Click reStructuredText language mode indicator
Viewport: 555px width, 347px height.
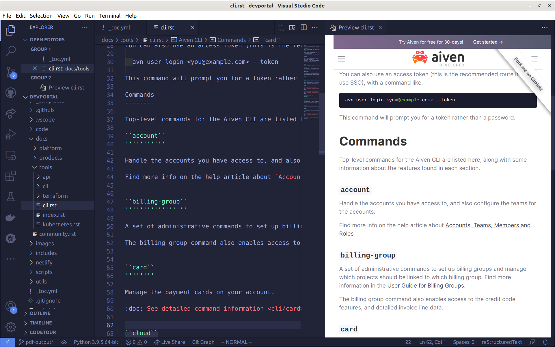pos(502,342)
